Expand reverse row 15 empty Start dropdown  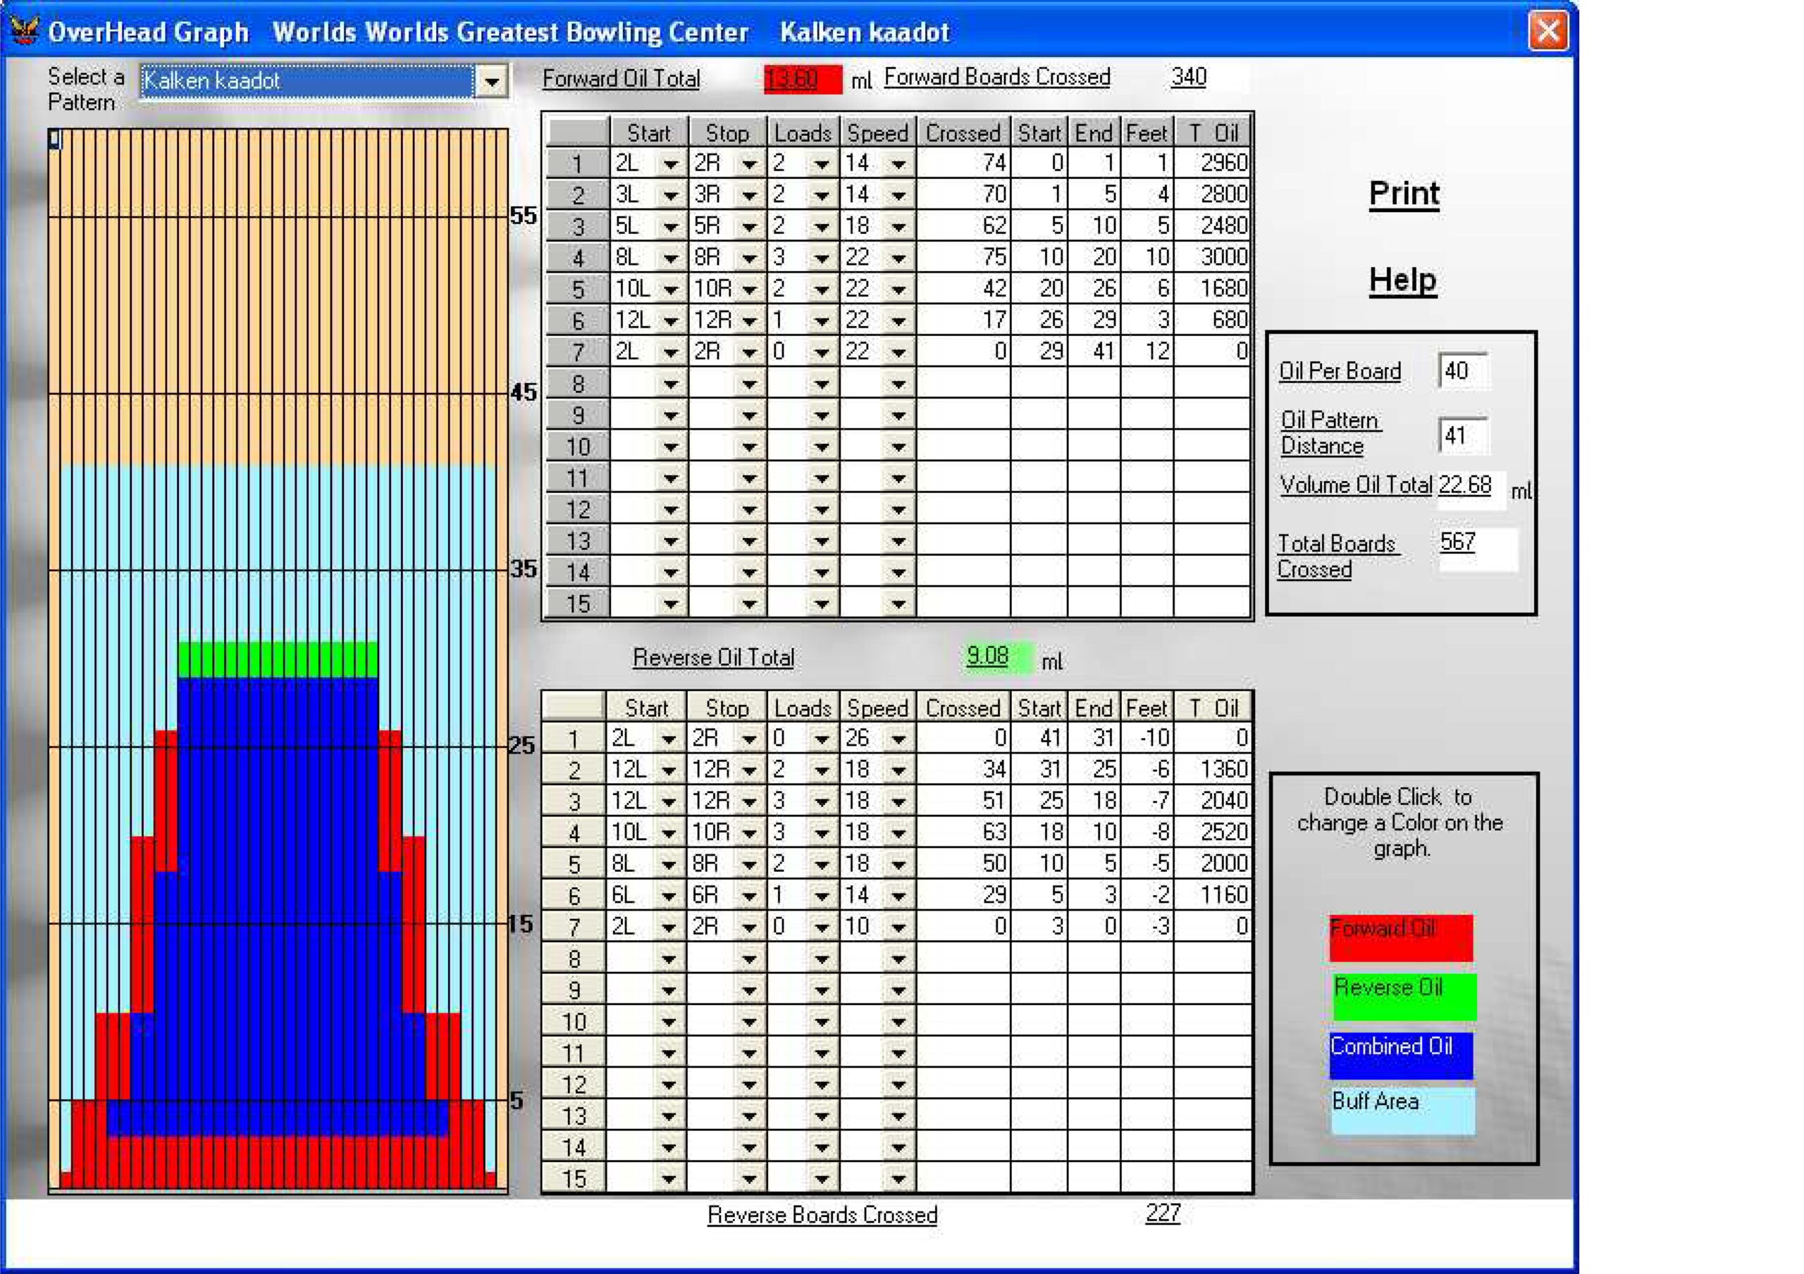tap(669, 1179)
